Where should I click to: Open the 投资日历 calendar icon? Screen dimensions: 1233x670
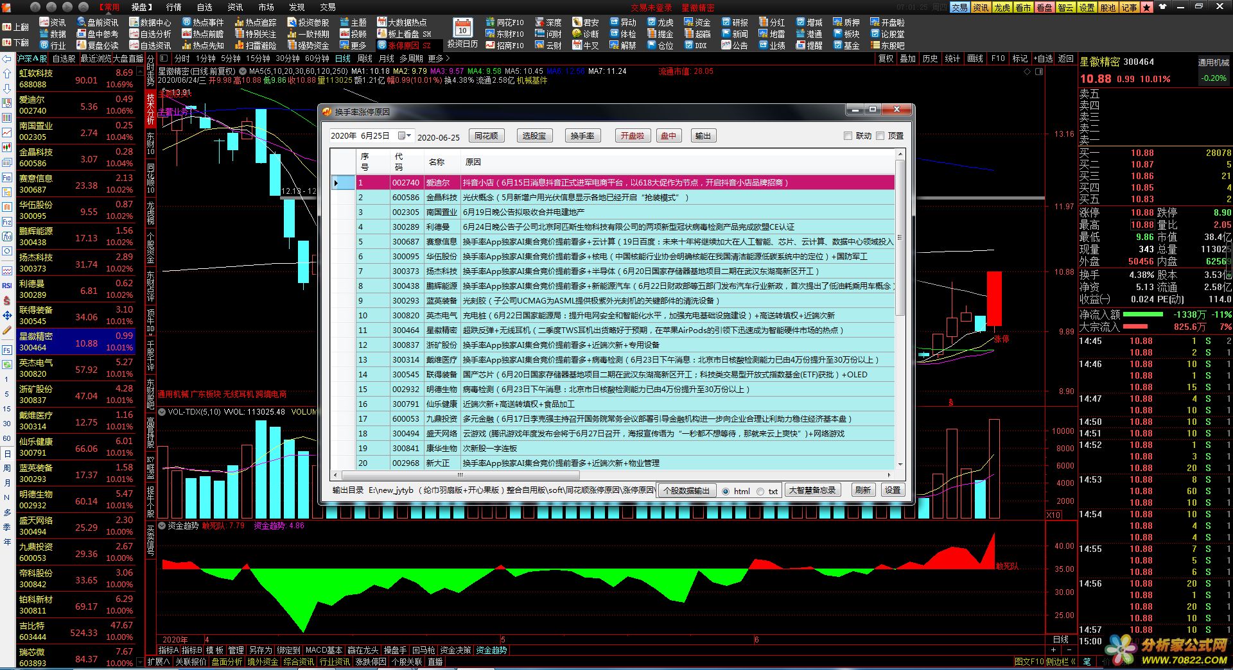(462, 34)
